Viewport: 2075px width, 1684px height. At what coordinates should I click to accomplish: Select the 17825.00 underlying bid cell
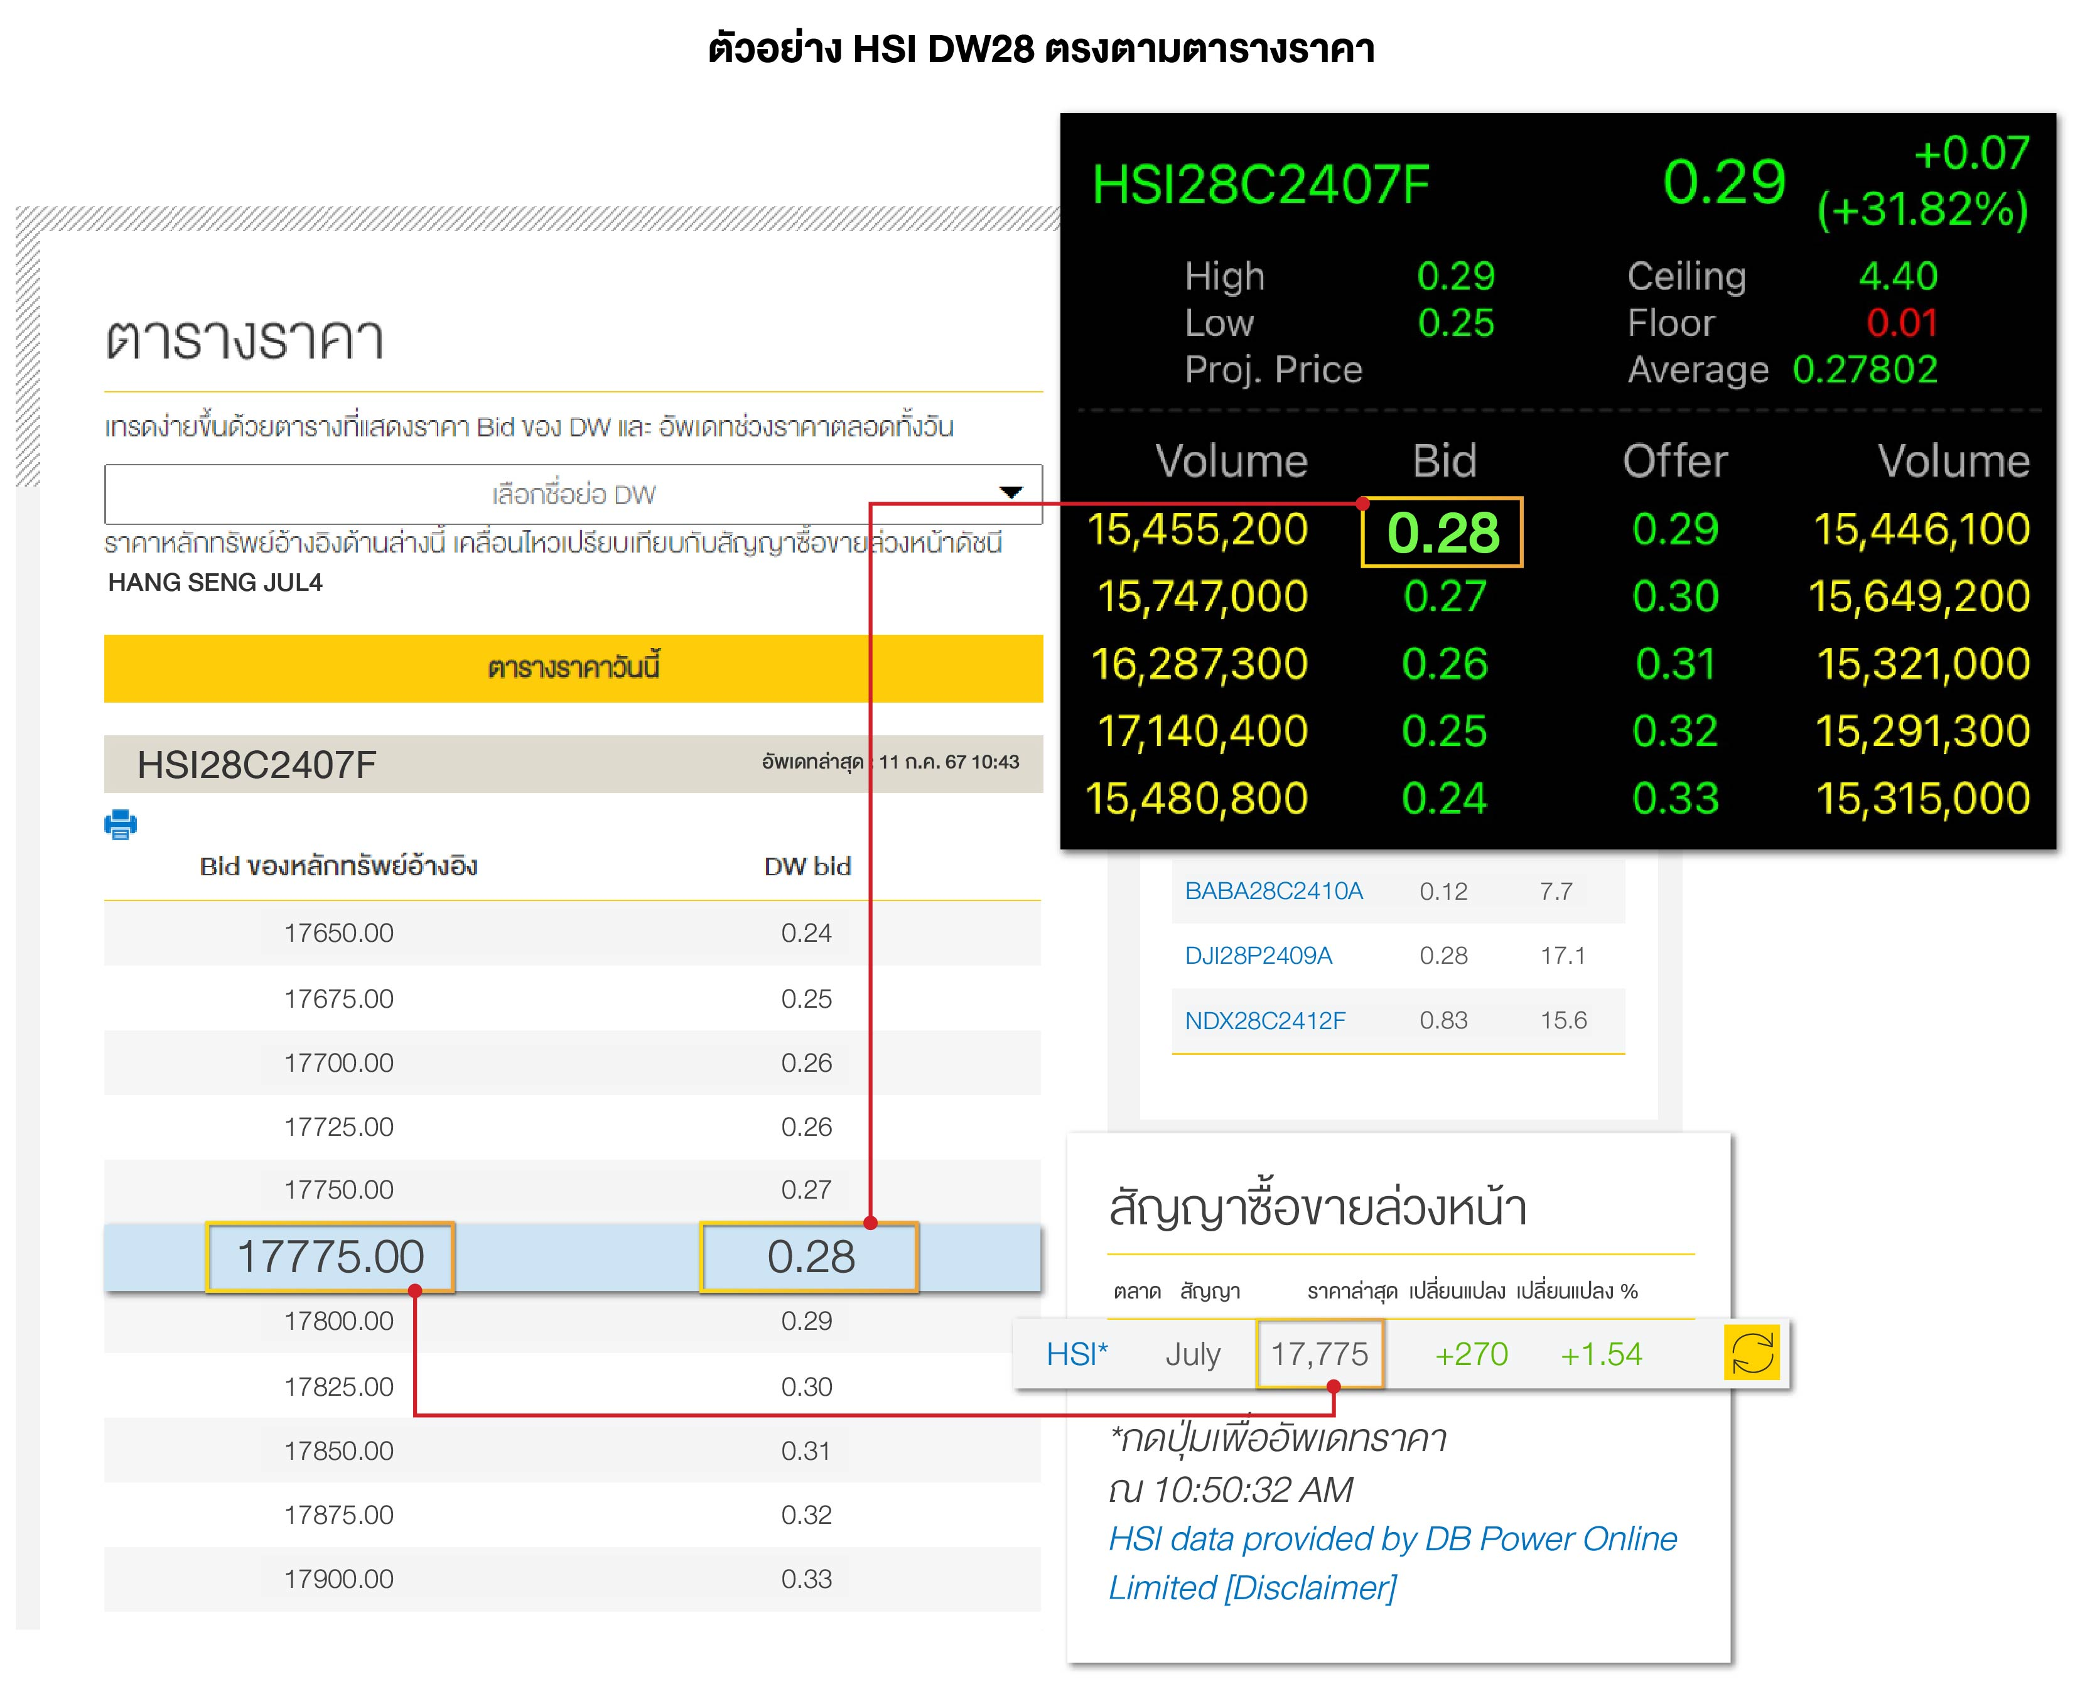[x=338, y=1386]
